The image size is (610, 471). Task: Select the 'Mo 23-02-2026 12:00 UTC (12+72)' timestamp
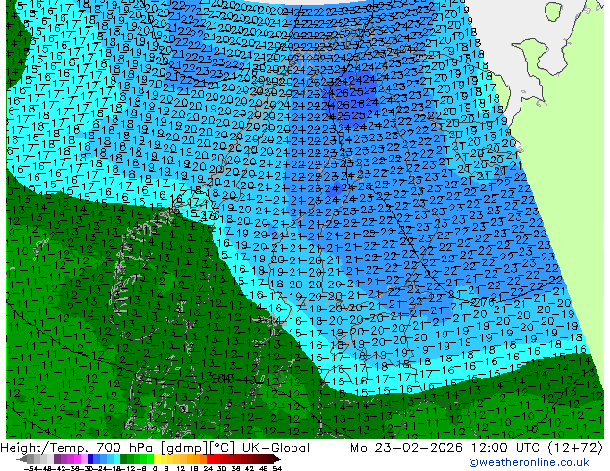pyautogui.click(x=476, y=448)
